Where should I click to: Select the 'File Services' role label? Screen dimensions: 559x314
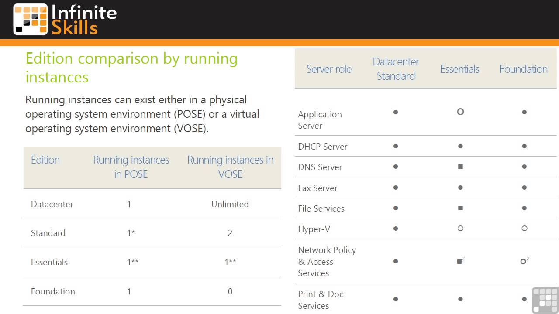(x=321, y=208)
